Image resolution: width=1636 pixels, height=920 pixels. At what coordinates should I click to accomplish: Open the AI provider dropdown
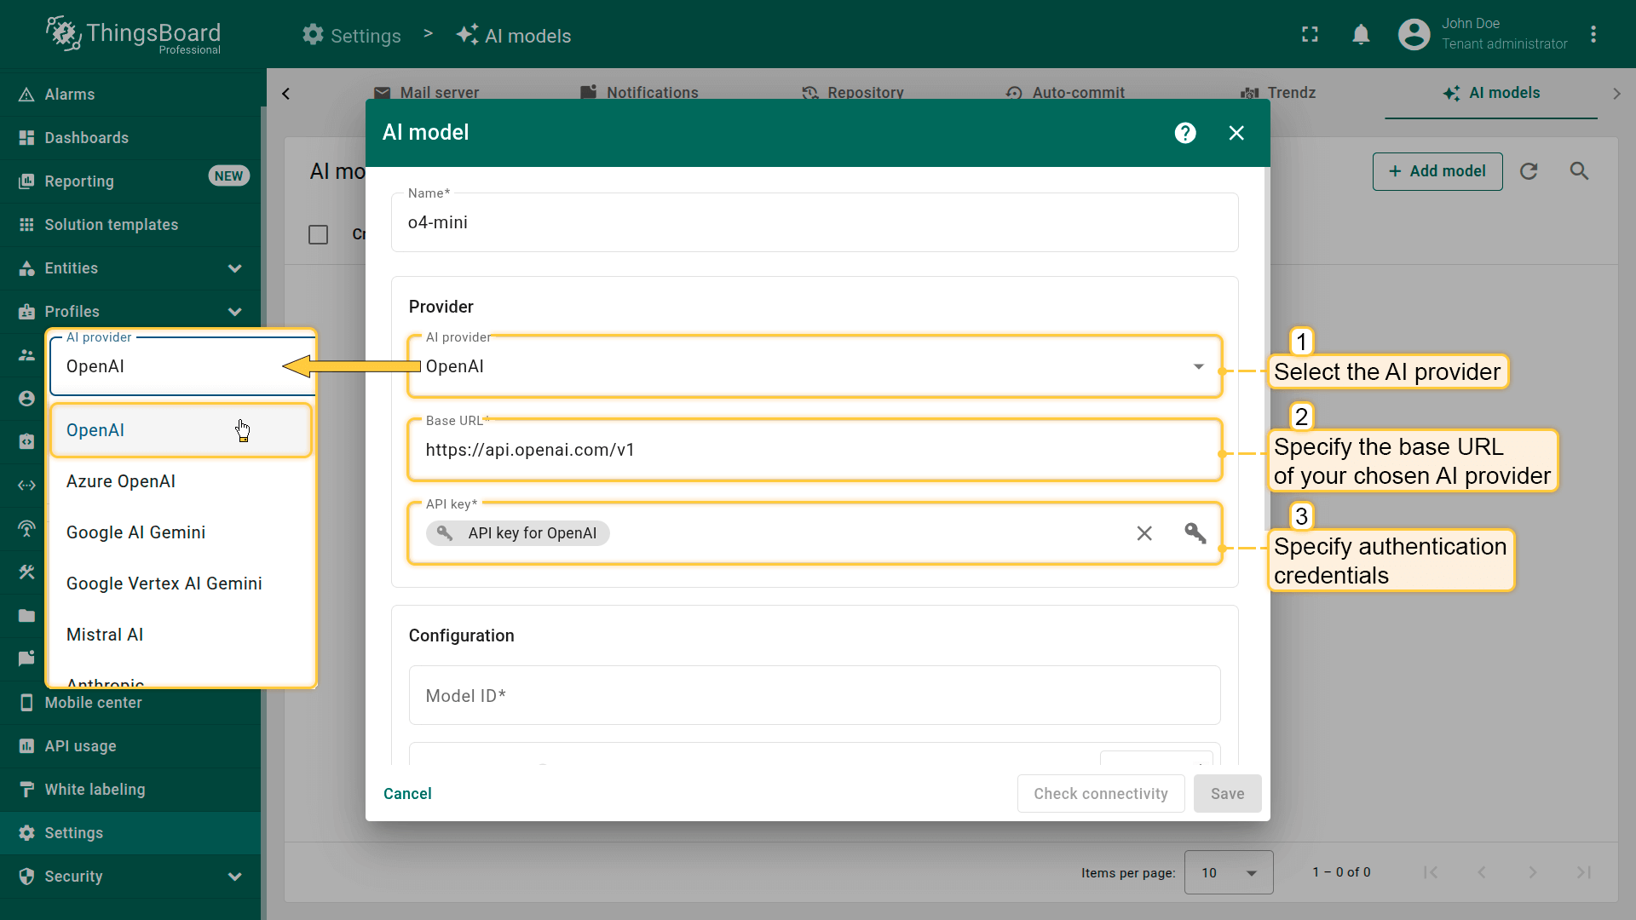pyautogui.click(x=814, y=366)
